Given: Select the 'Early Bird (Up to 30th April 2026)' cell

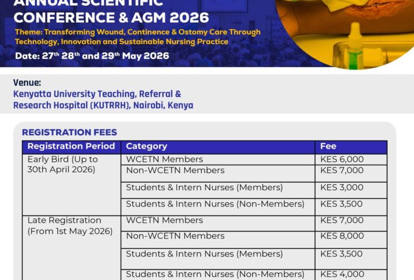Looking at the screenshot, I should tap(71, 185).
